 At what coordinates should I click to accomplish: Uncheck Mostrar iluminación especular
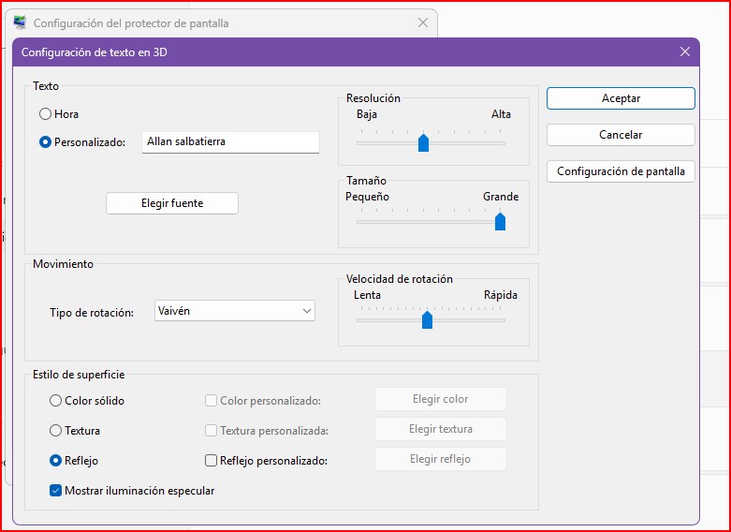(x=56, y=491)
